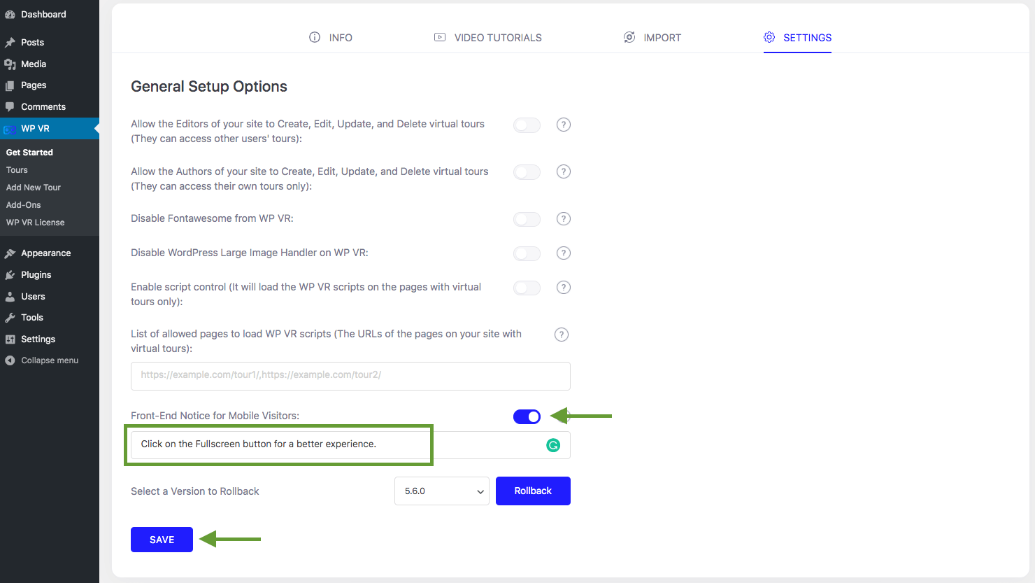Open help tooltip for Disable Fontawesome
Image resolution: width=1035 pixels, height=583 pixels.
[x=564, y=219]
